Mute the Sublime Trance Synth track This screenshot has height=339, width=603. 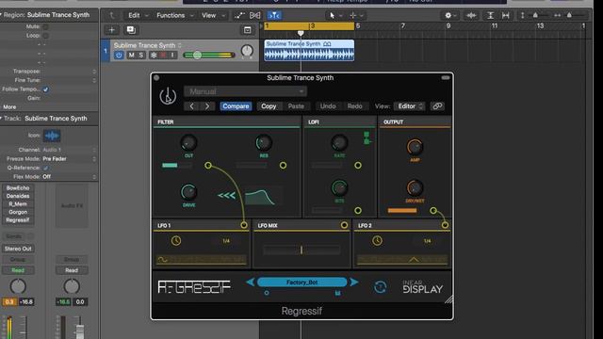pos(132,56)
